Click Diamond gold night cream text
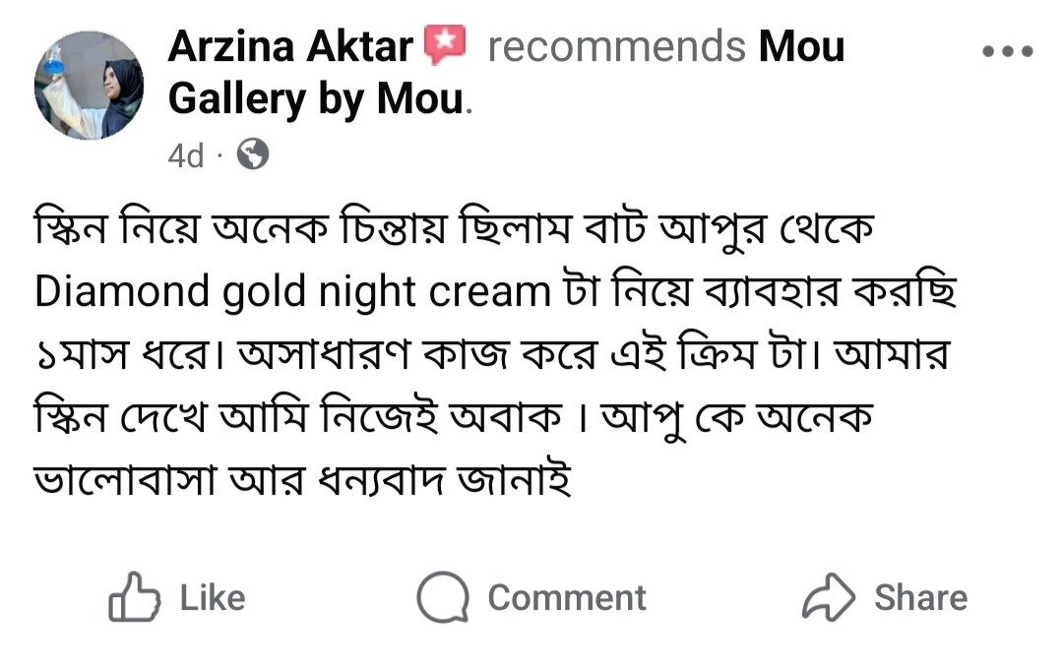Viewport: 1063px width, 663px height. [x=291, y=291]
